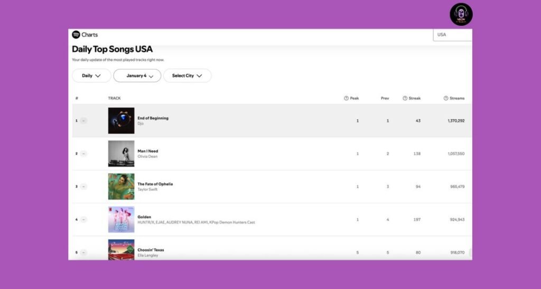Click the Taylor Swift artist name

coord(147,189)
